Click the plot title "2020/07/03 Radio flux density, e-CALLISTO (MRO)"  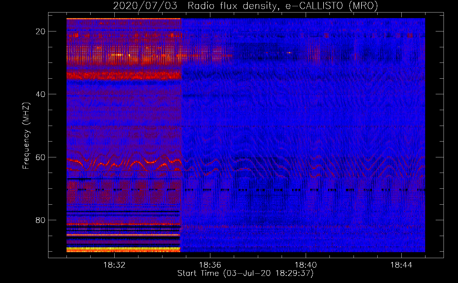[245, 6]
